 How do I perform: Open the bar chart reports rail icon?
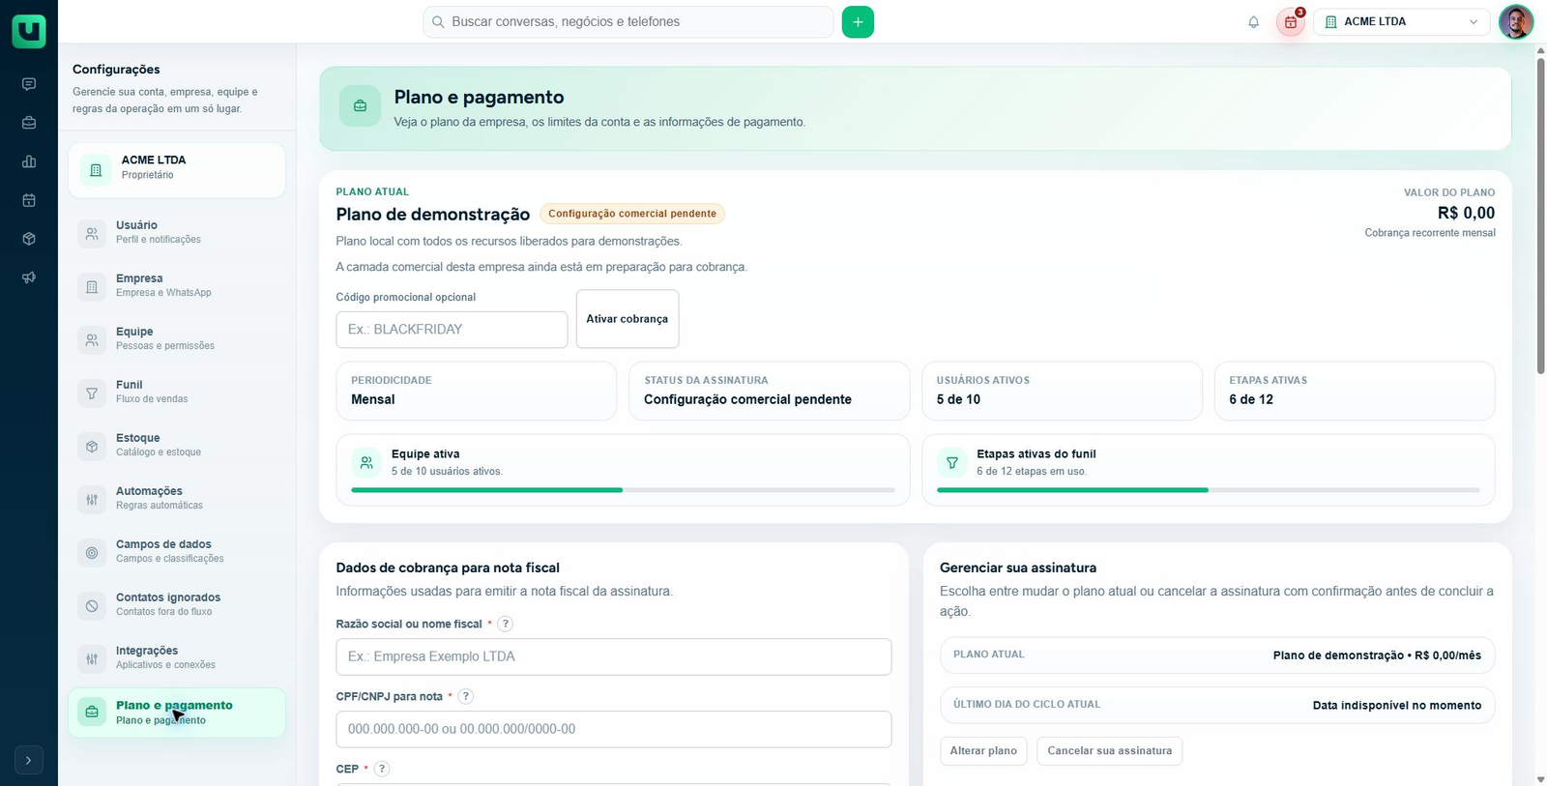[x=29, y=161]
